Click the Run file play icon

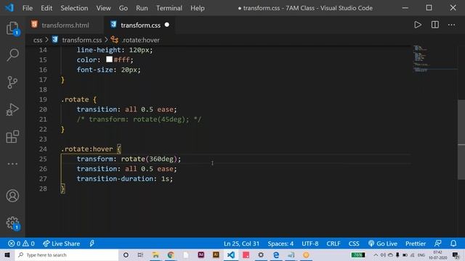point(418,25)
